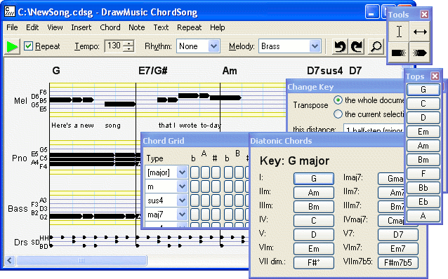Click the F#° diminished chord button
This screenshot has height=279, width=448.
pyautogui.click(x=314, y=262)
